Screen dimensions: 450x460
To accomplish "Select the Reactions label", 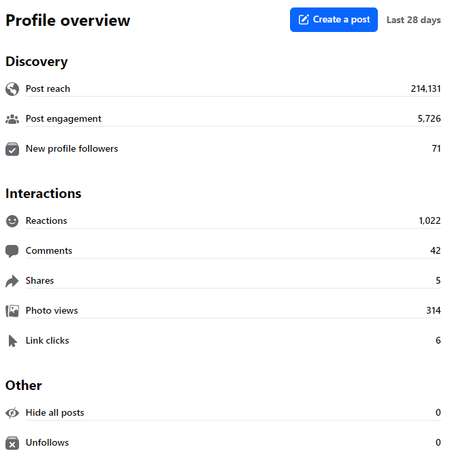I will pyautogui.click(x=46, y=220).
